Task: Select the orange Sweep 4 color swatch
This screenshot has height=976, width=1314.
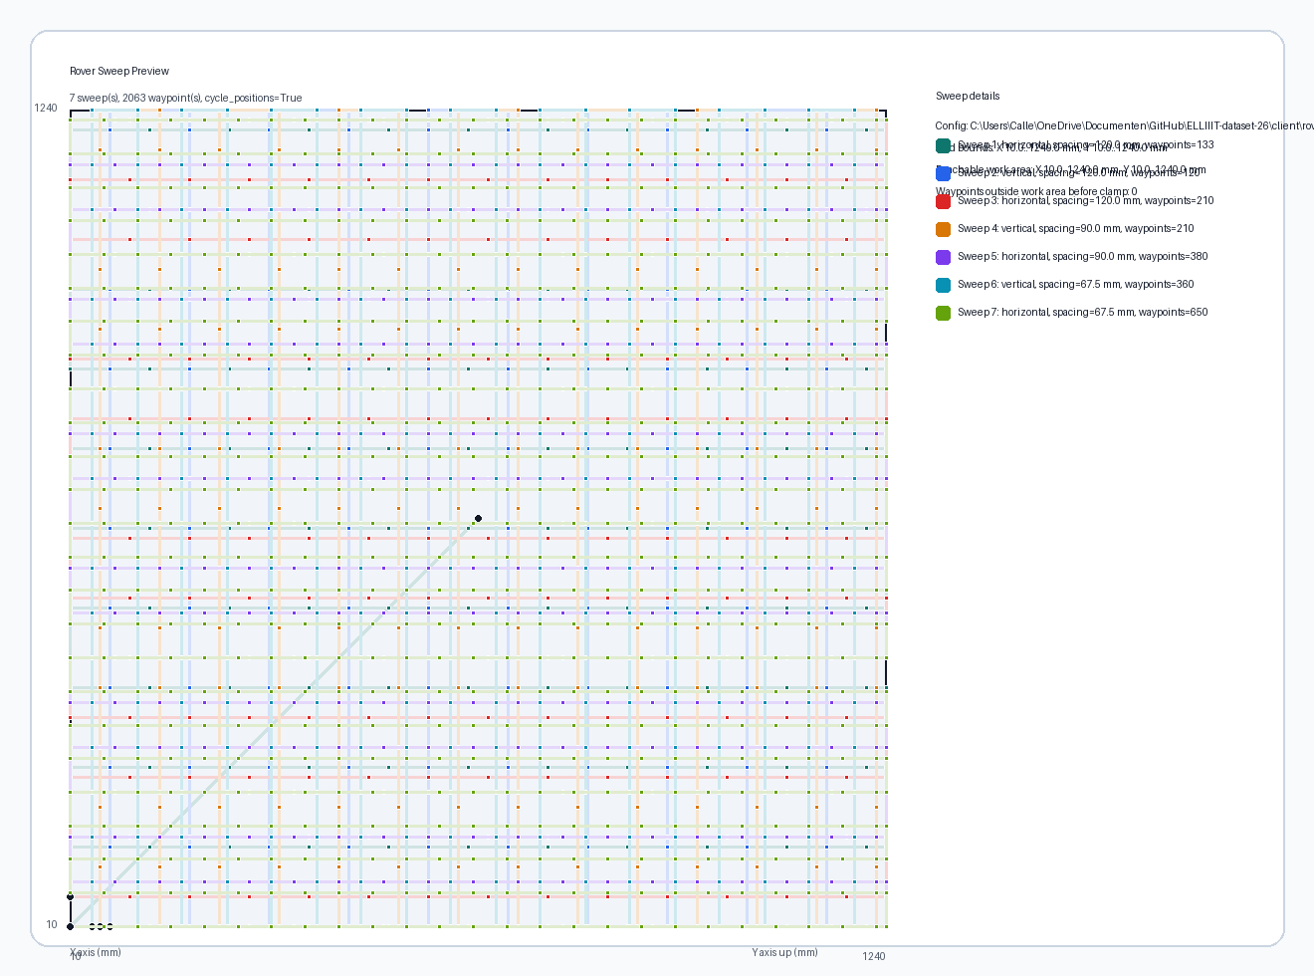Action: click(943, 229)
